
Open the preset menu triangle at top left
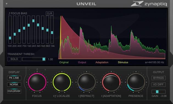[7, 4]
